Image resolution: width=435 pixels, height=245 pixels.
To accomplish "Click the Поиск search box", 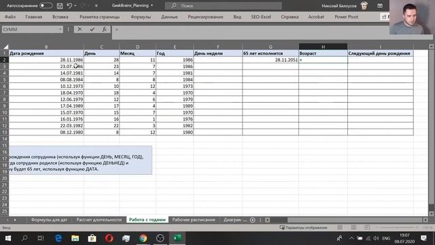I will coord(224,5).
